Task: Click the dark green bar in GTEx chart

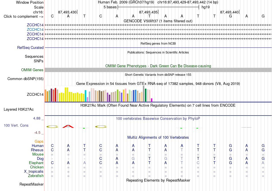Action: 145,95
